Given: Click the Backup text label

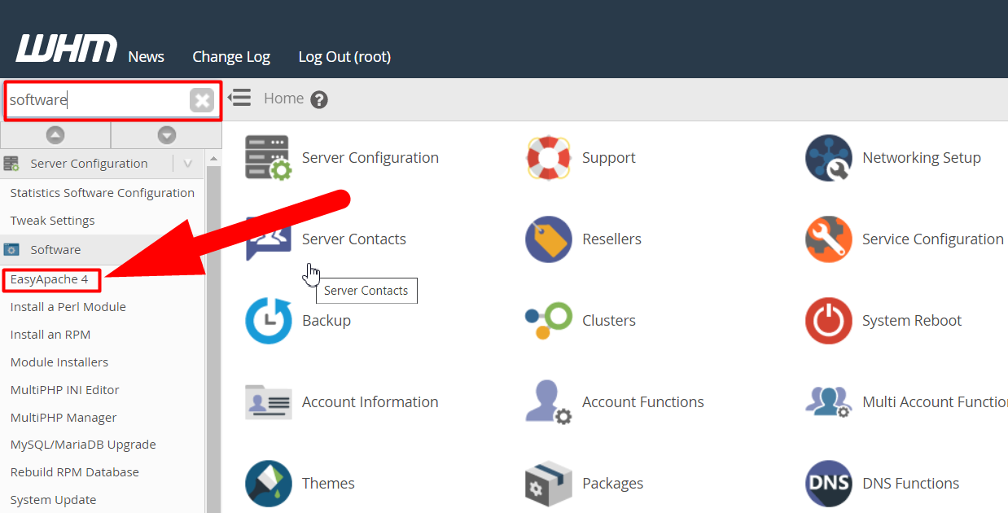Looking at the screenshot, I should coord(327,321).
